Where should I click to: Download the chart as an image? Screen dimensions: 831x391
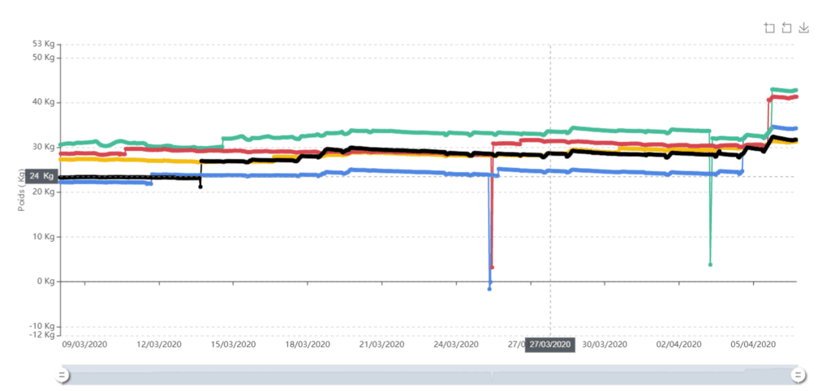point(804,28)
